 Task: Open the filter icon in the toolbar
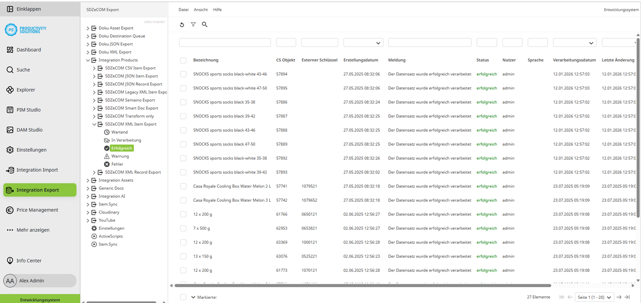click(x=193, y=25)
